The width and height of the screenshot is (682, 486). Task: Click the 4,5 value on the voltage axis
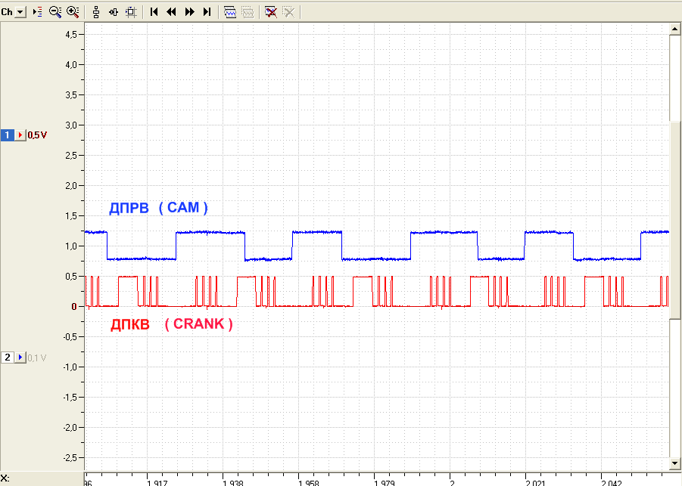pyautogui.click(x=71, y=34)
